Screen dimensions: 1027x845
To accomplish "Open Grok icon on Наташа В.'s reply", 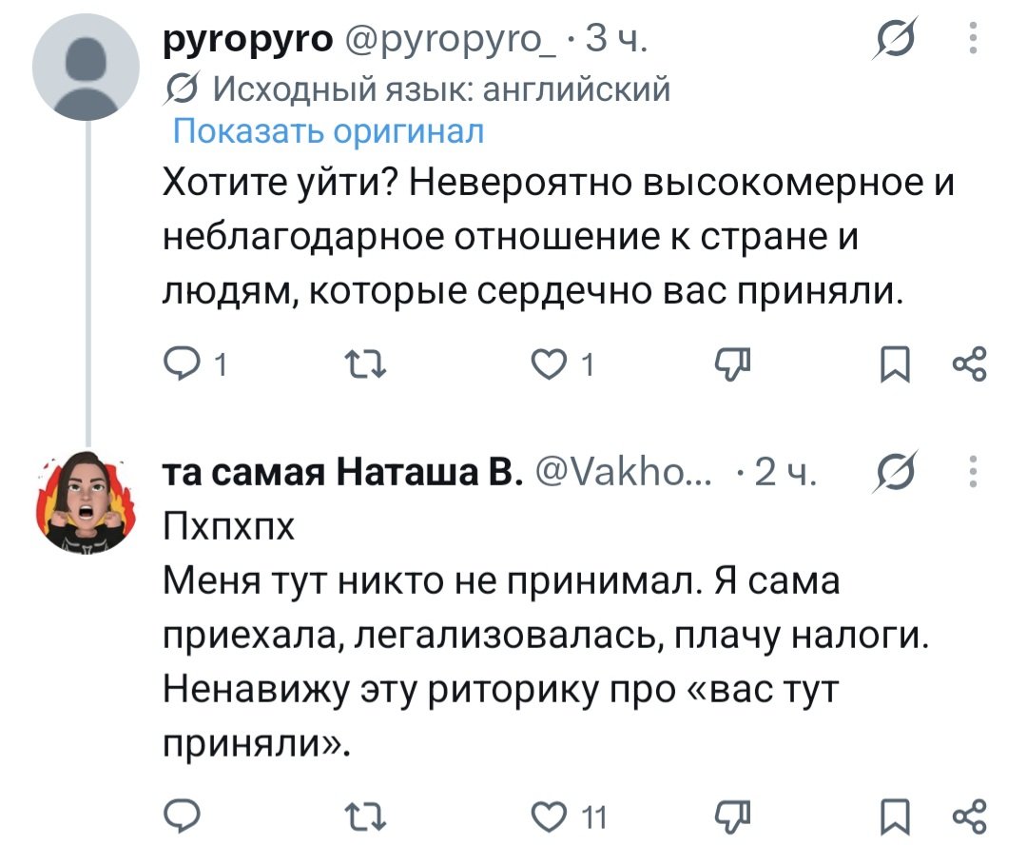I will (x=896, y=471).
